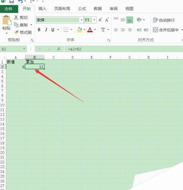Click the Paste clipboard icon
The image size is (183, 190).
click(7, 20)
